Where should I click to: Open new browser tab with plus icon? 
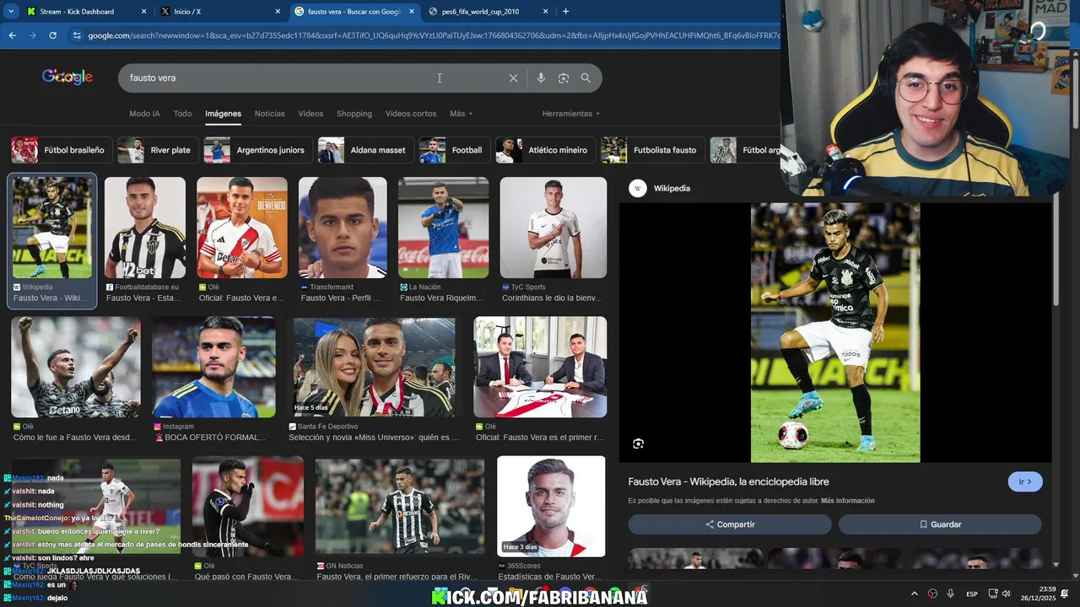pyautogui.click(x=565, y=12)
